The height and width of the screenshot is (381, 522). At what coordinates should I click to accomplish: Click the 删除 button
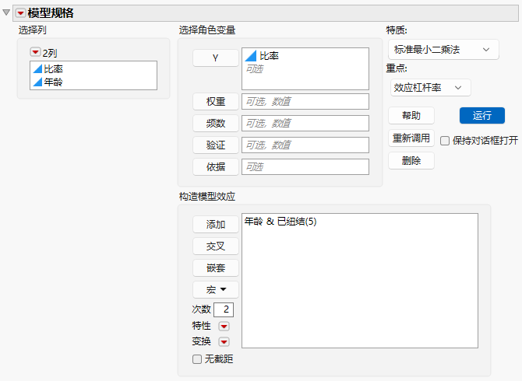(x=411, y=161)
